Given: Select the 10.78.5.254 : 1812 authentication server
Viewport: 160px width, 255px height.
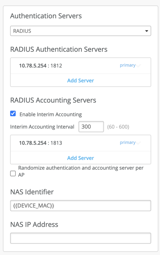Looking at the screenshot, I should click(81, 66).
